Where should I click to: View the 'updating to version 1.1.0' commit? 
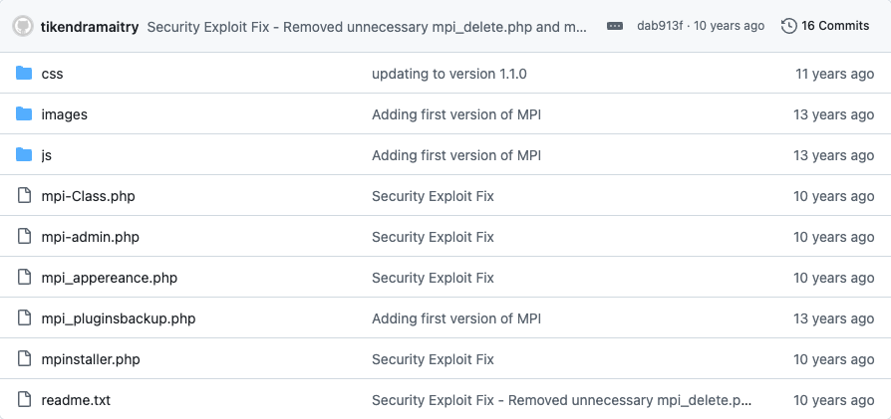(448, 74)
